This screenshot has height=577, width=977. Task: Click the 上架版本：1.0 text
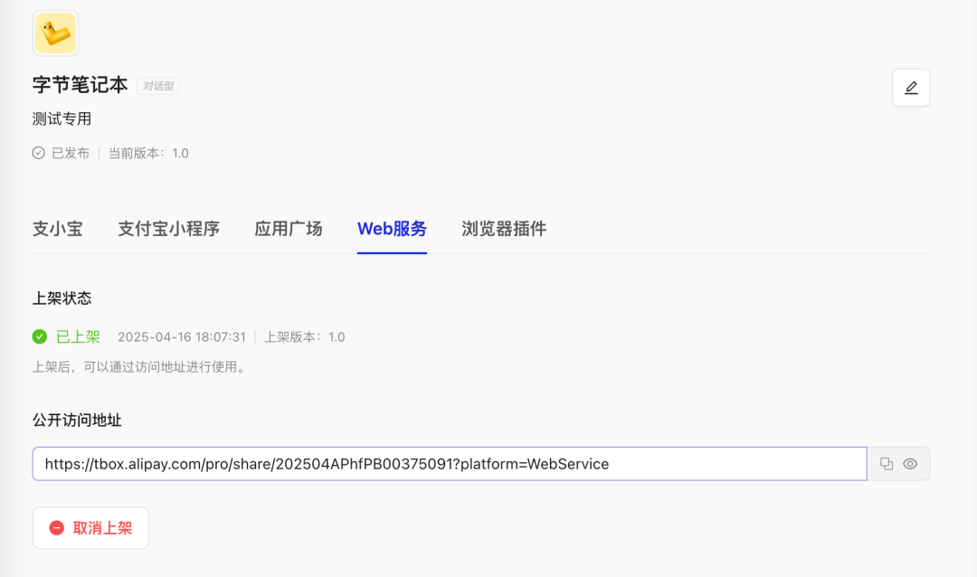[305, 337]
